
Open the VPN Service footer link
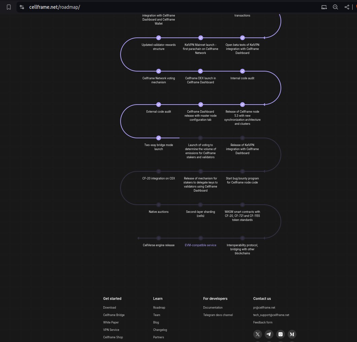[x=111, y=330]
